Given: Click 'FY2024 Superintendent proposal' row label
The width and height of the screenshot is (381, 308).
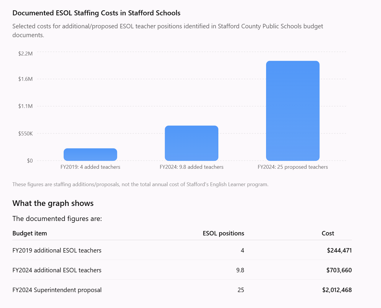Looking at the screenshot, I should [x=57, y=290].
